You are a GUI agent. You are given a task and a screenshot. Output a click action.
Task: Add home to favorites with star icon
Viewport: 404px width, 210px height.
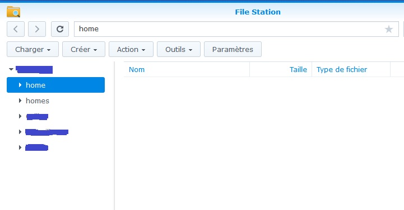pyautogui.click(x=388, y=29)
